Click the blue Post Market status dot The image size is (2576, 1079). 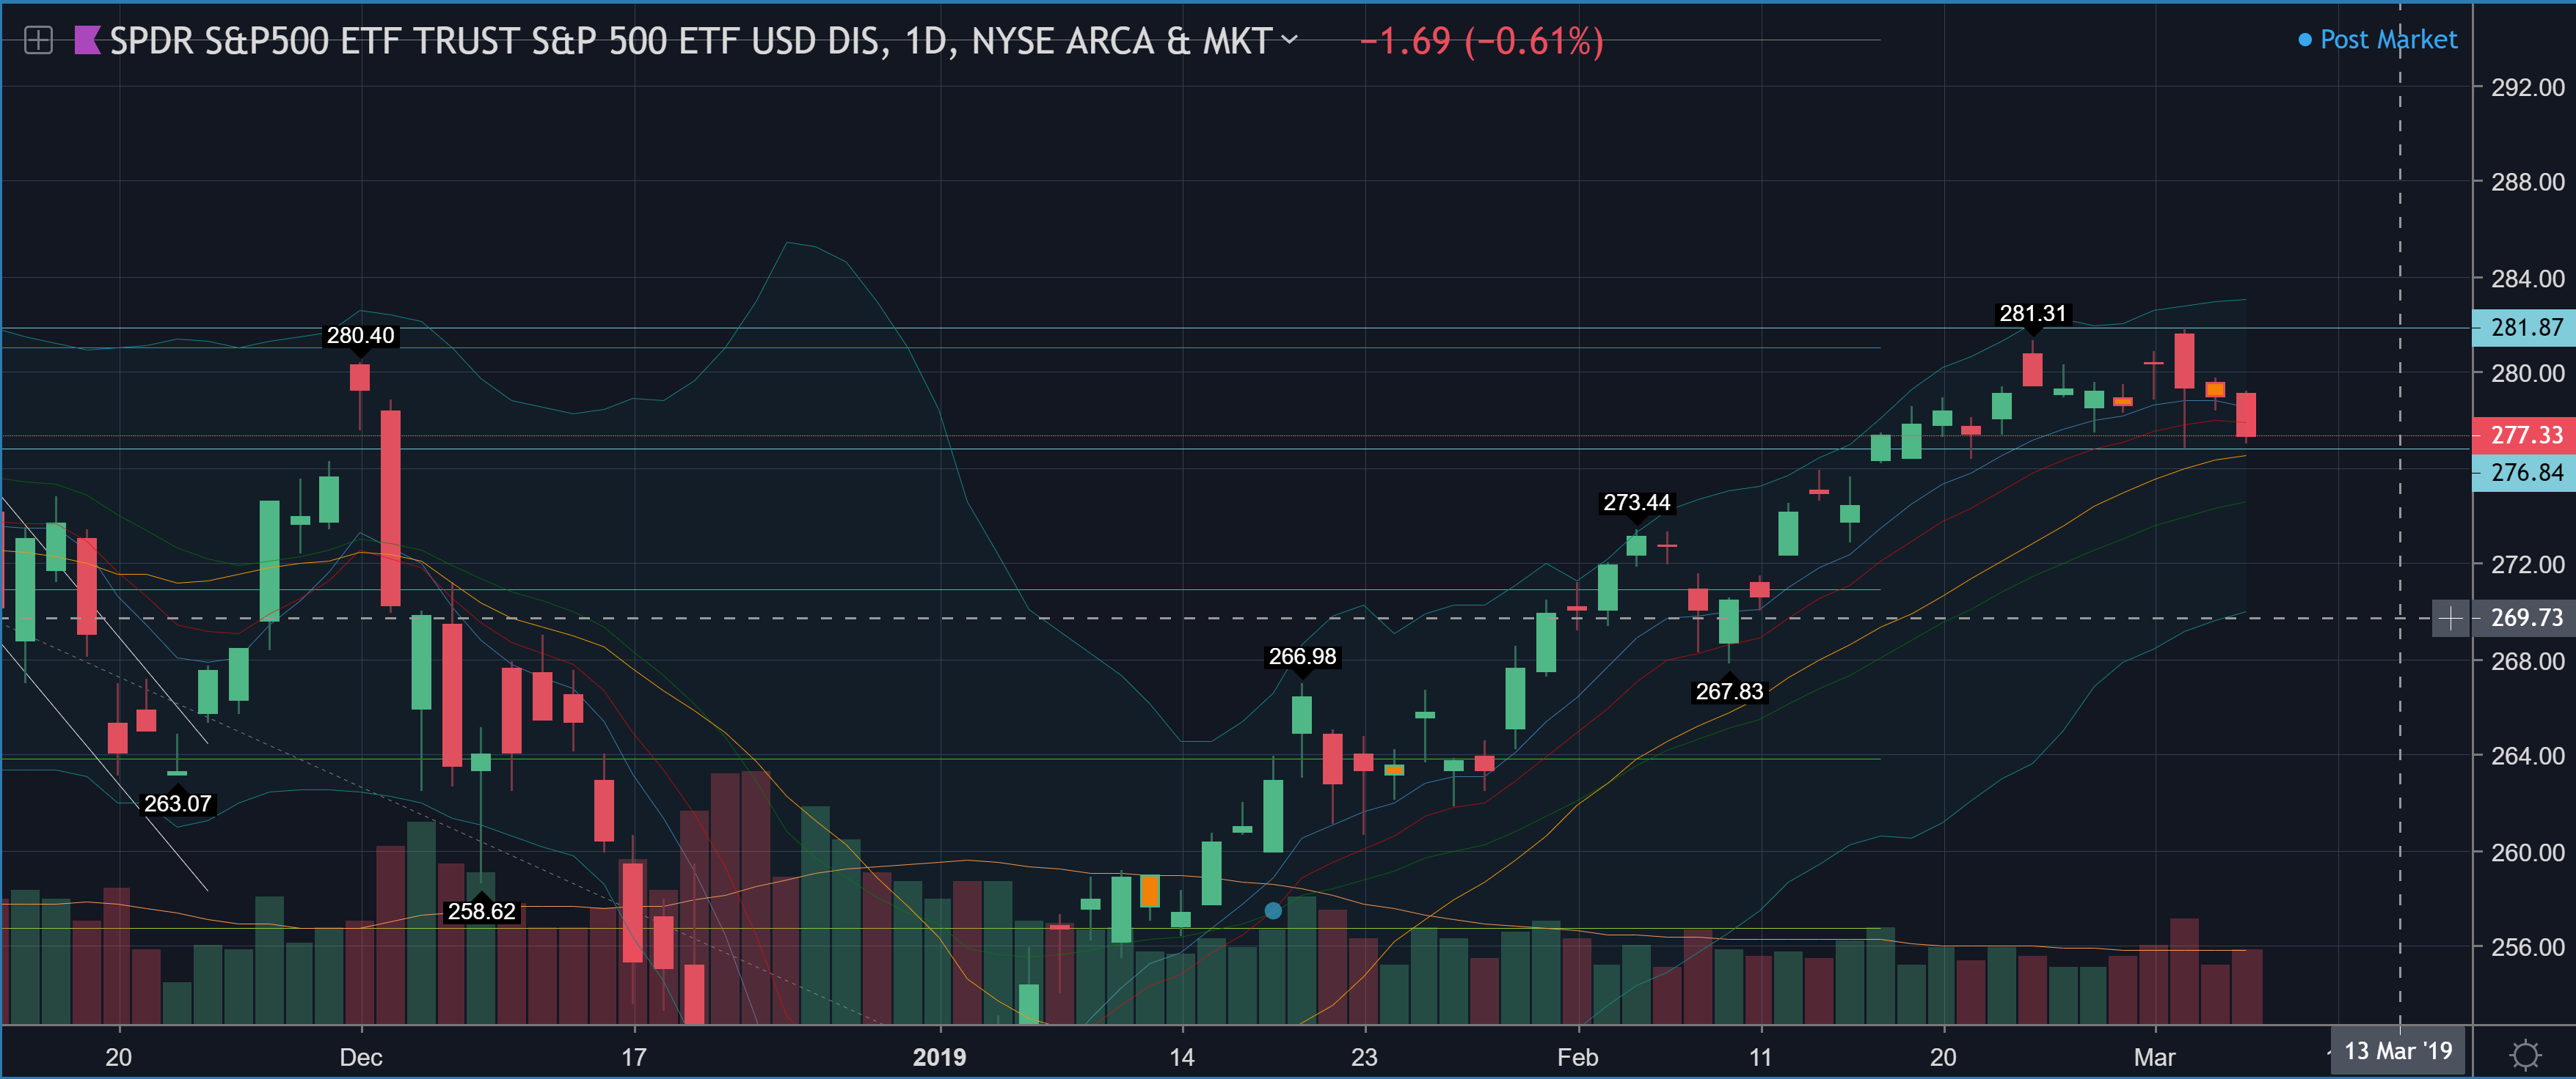click(2305, 40)
